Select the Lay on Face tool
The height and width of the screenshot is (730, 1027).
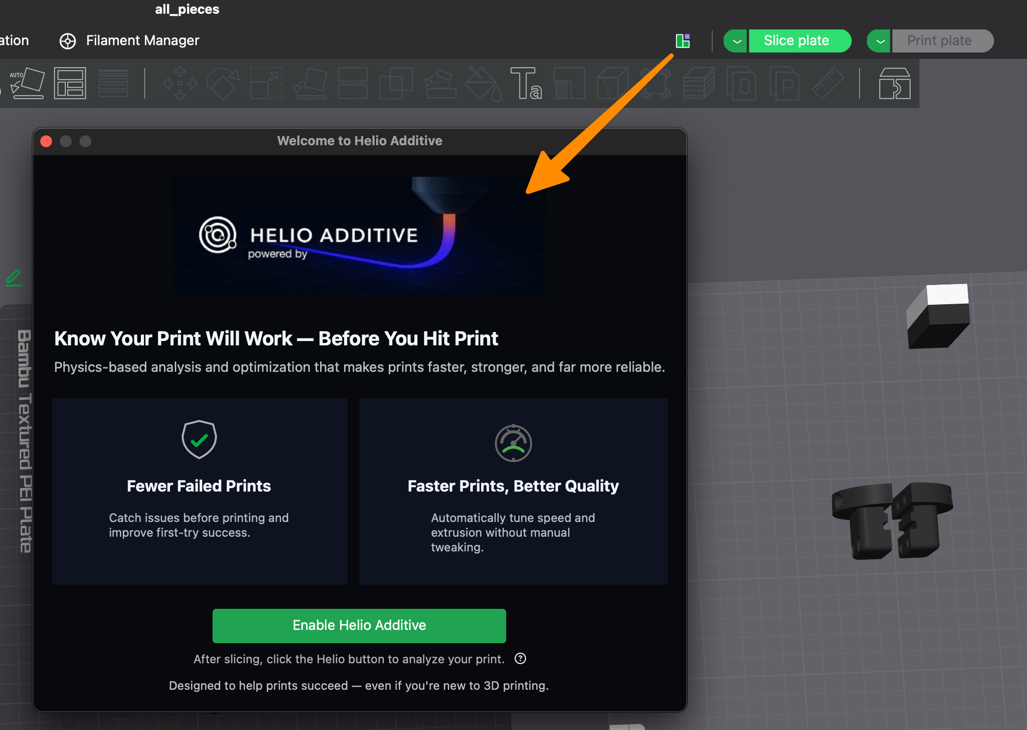[x=310, y=83]
